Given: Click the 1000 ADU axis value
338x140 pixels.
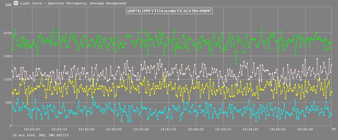Looking at the screenshot, I should (x=8, y=79).
